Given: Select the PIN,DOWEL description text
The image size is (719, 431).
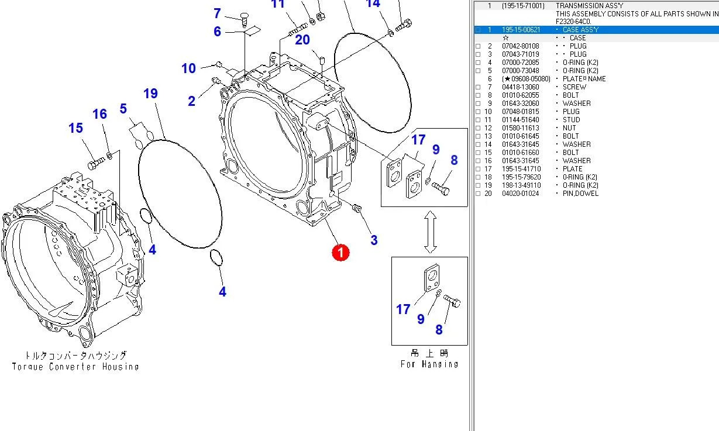Looking at the screenshot, I should click(x=580, y=194).
